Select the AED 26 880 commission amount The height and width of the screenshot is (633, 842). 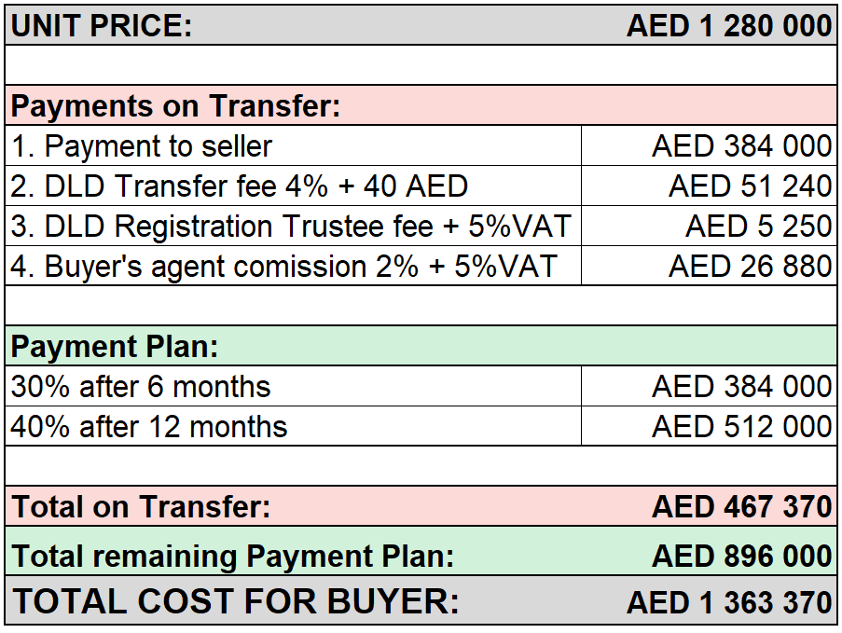(751, 266)
